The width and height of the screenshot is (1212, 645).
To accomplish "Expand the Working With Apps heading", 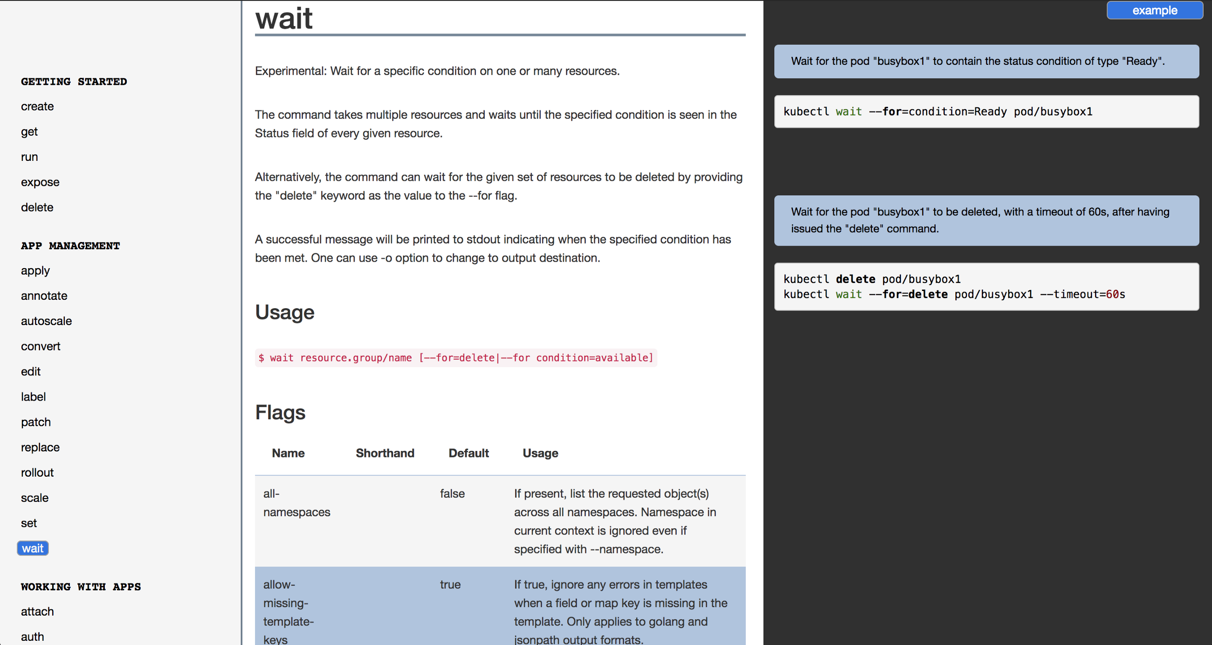I will (81, 587).
